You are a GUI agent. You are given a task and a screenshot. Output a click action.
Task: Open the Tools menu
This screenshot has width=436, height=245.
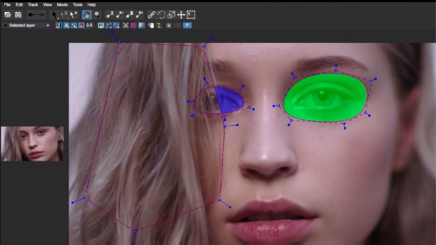[x=78, y=5]
